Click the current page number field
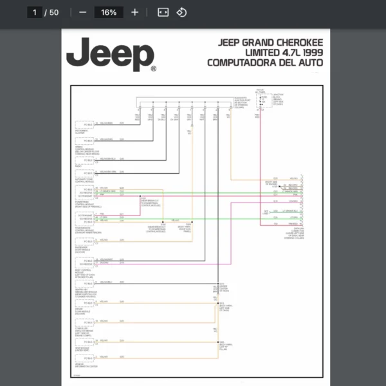The height and width of the screenshot is (386, 386). tap(35, 12)
